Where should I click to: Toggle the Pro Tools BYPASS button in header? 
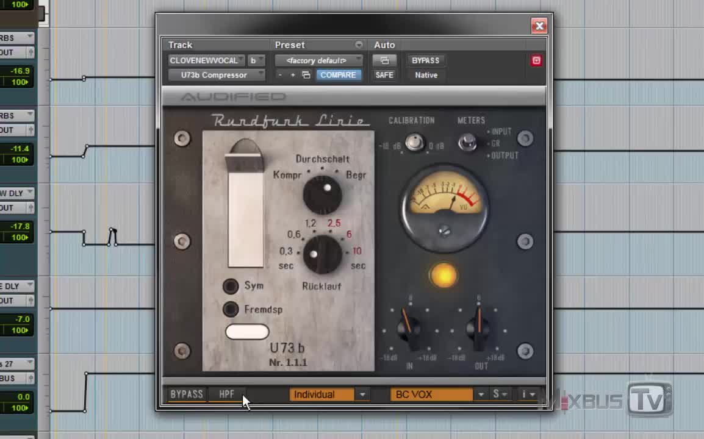pos(425,60)
